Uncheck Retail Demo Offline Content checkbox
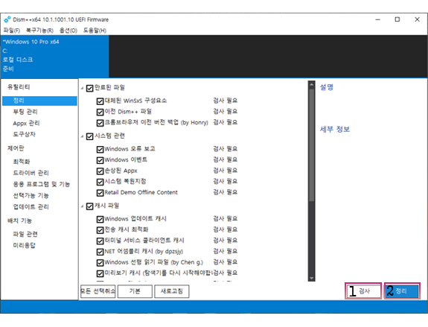This screenshot has width=428, height=327. coord(100,193)
